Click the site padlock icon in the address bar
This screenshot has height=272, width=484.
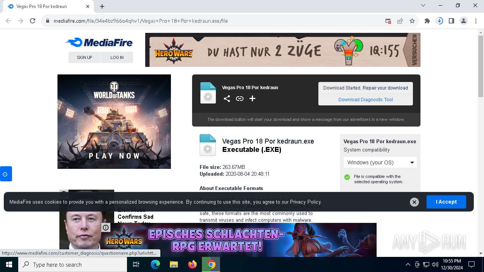[48, 21]
